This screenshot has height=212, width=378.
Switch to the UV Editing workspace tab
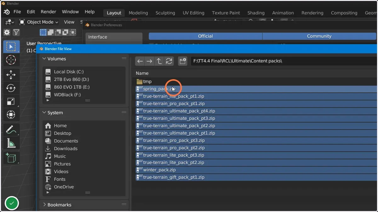193,13
